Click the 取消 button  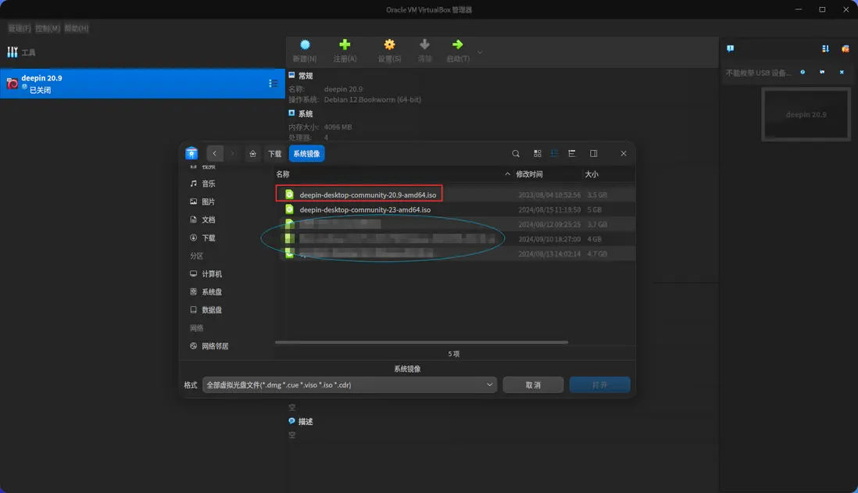point(533,384)
